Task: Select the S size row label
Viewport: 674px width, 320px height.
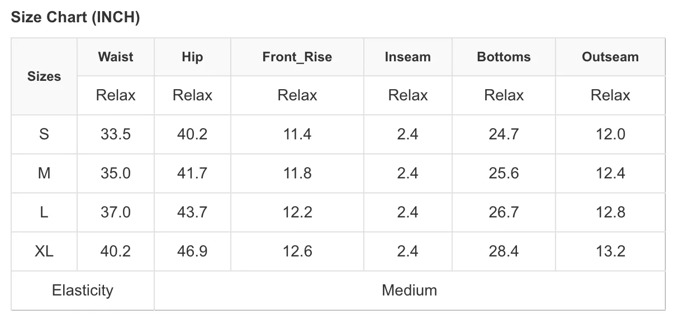Action: (x=44, y=134)
